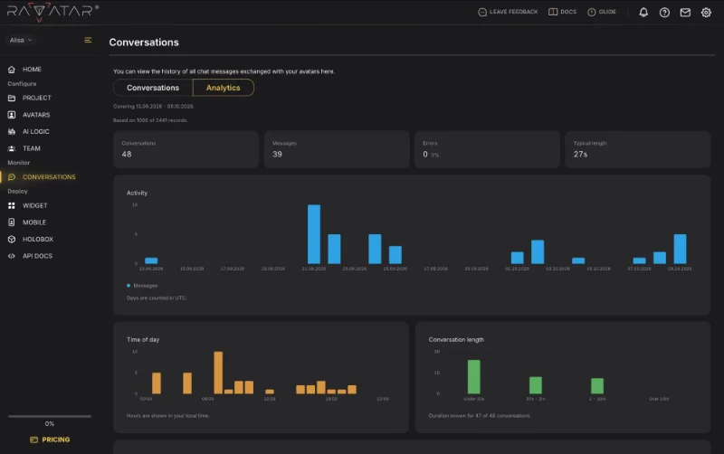Click the usage progress bar
This screenshot has height=454, width=724.
(x=50, y=416)
